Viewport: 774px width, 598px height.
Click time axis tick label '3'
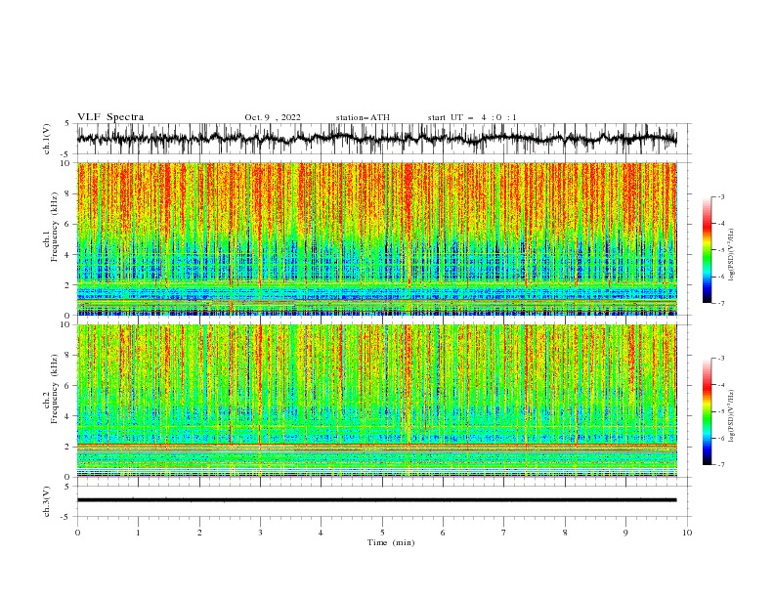tap(260, 533)
